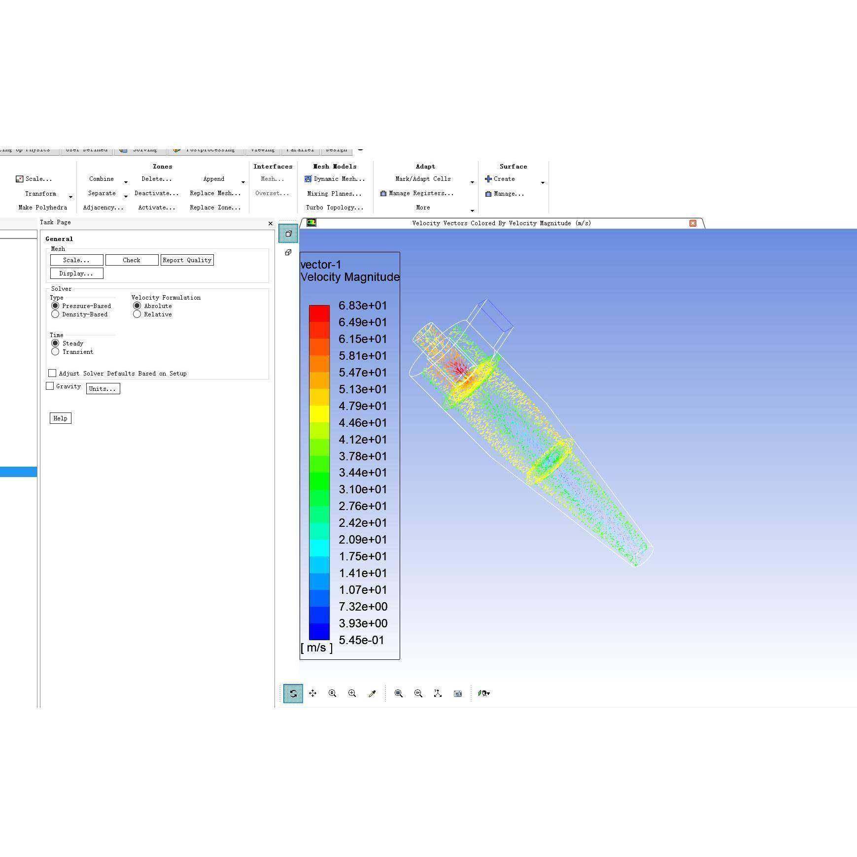This screenshot has width=857, height=857.
Task: Click the 6.83e+01 legend value
Action: [x=363, y=306]
